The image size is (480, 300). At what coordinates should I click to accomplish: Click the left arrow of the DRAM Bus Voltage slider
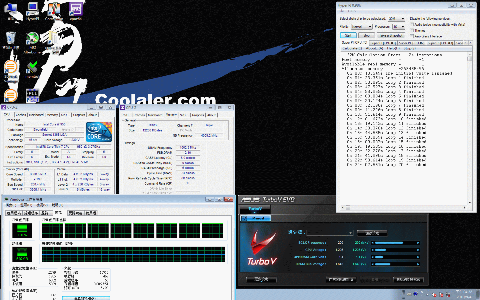point(373,264)
